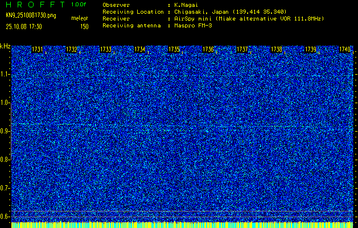Click the 25.10.08 17:30 timestamp
Viewport: 358px width, 228px height.
26,26
